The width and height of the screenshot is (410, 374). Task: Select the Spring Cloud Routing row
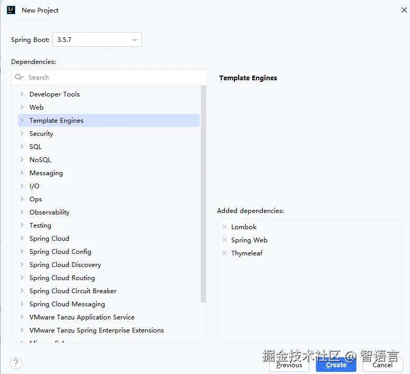click(x=109, y=277)
